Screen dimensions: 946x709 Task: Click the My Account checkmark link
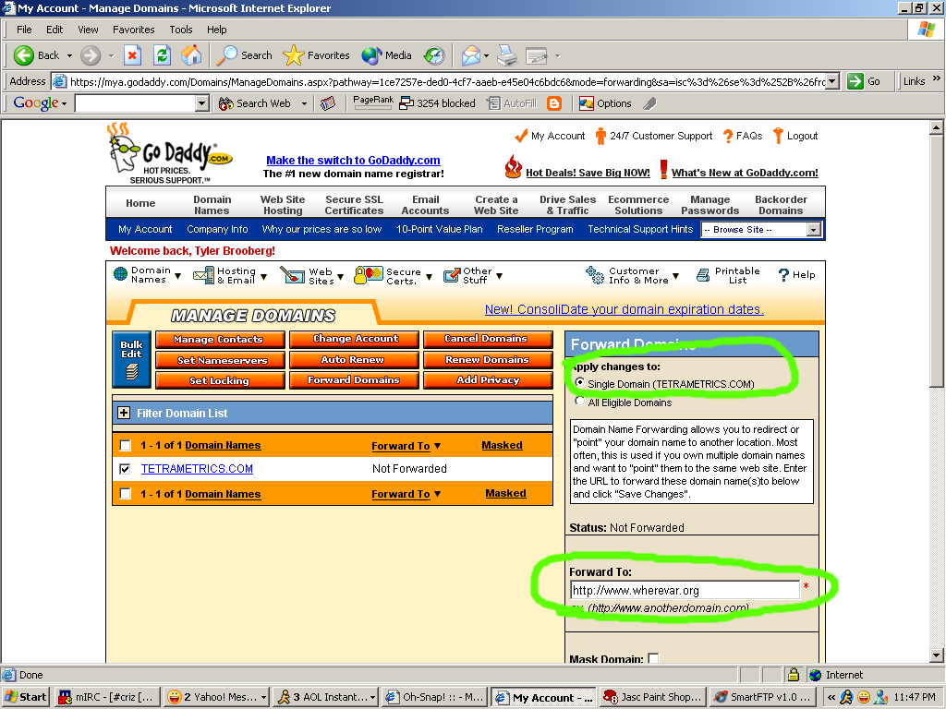550,137
